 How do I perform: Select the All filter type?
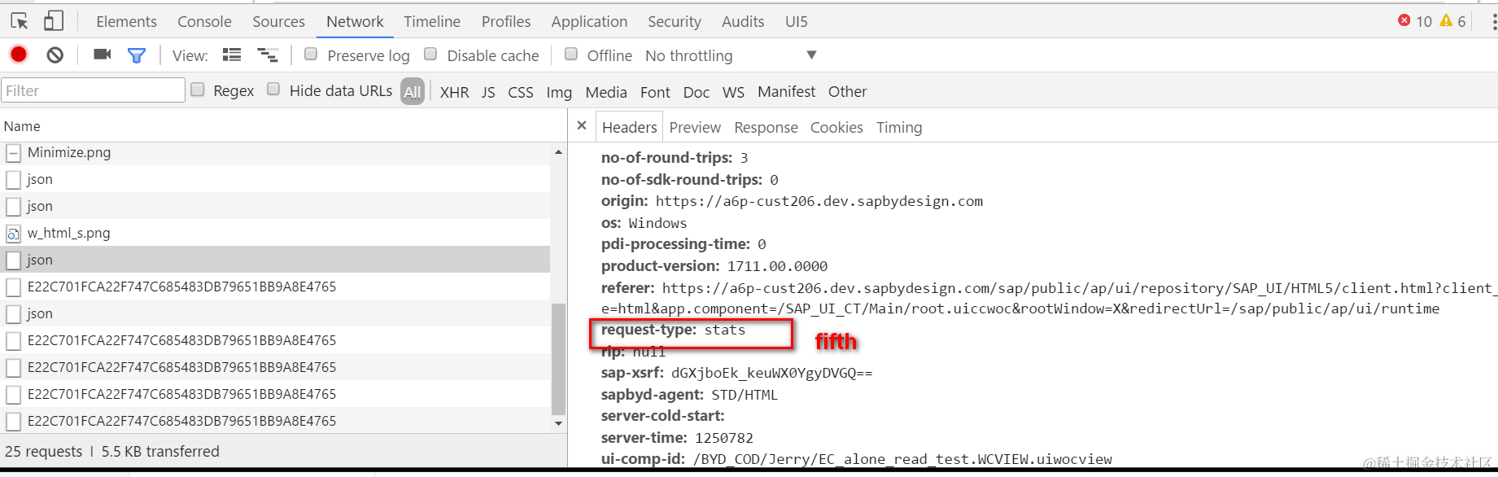pos(413,92)
